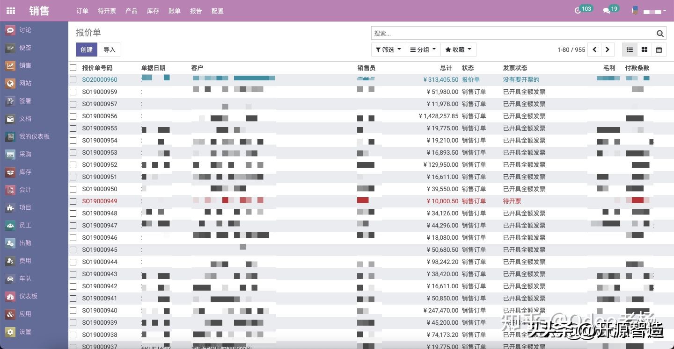This screenshot has height=349, width=674.
Task: Sort by 发票状态 column header
Action: 515,68
